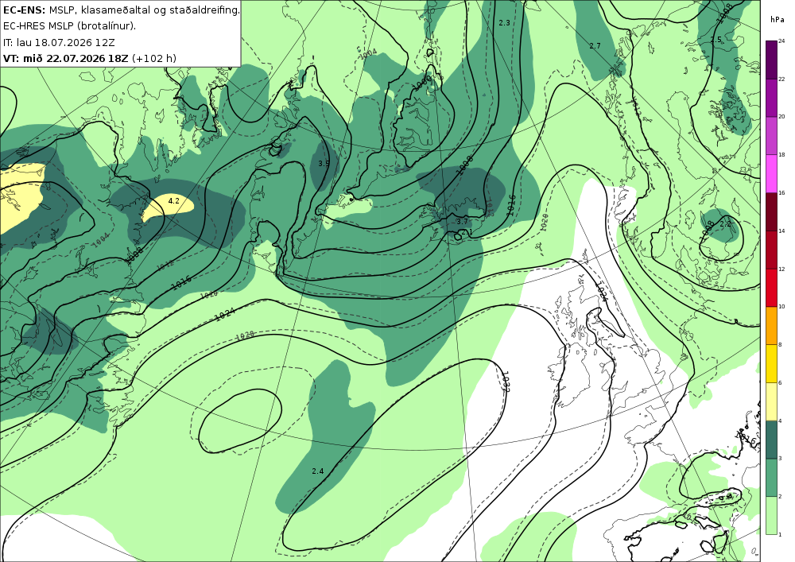Click the dark teal 3 hPa legend color
Image resolution: width=795 pixels, height=562 pixels.
tap(770, 440)
